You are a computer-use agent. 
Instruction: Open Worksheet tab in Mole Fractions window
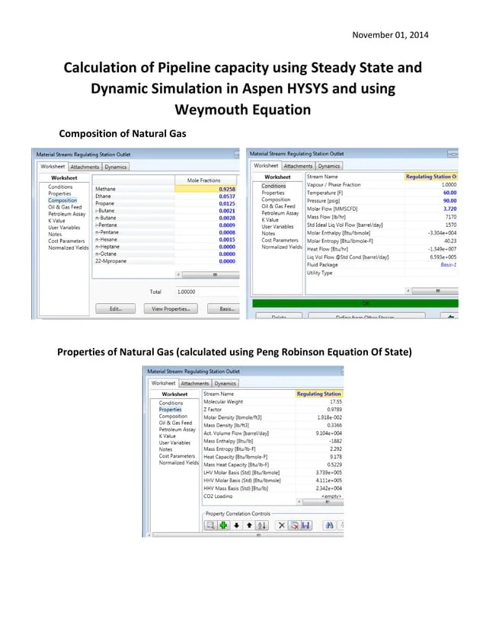(x=53, y=167)
